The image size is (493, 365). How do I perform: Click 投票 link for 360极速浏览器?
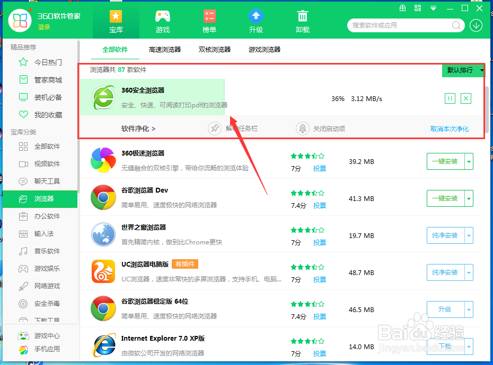coord(320,169)
